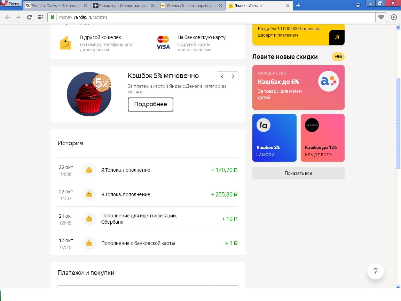Close the Редактор tab
Image resolution: width=401 pixels, height=301 pixels.
153,5
